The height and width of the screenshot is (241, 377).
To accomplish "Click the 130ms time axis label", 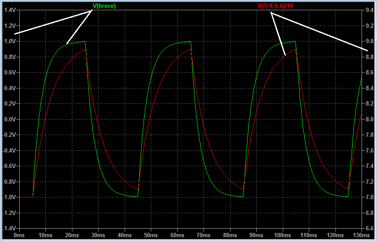I will (362, 235).
